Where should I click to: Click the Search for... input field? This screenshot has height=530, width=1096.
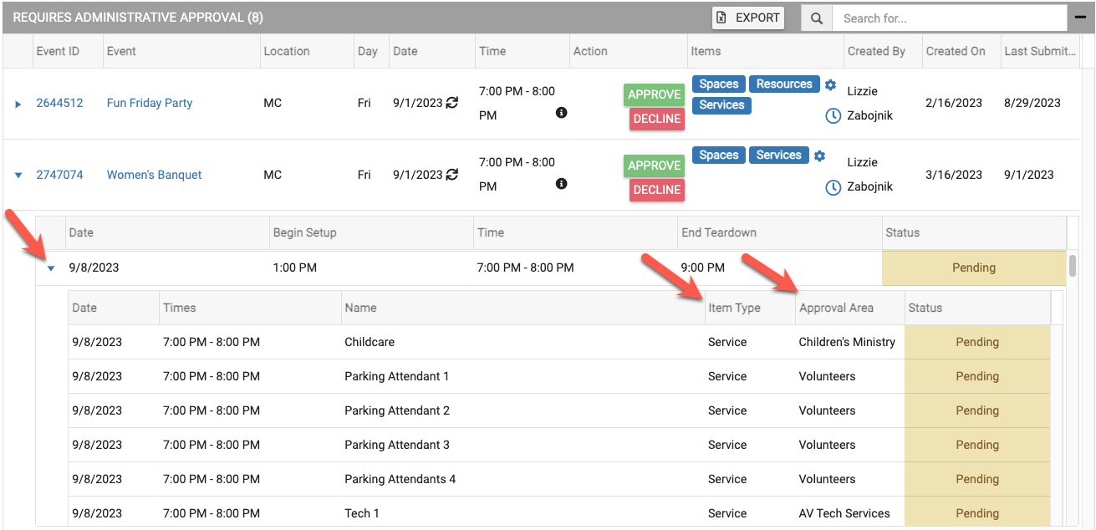coord(949,18)
